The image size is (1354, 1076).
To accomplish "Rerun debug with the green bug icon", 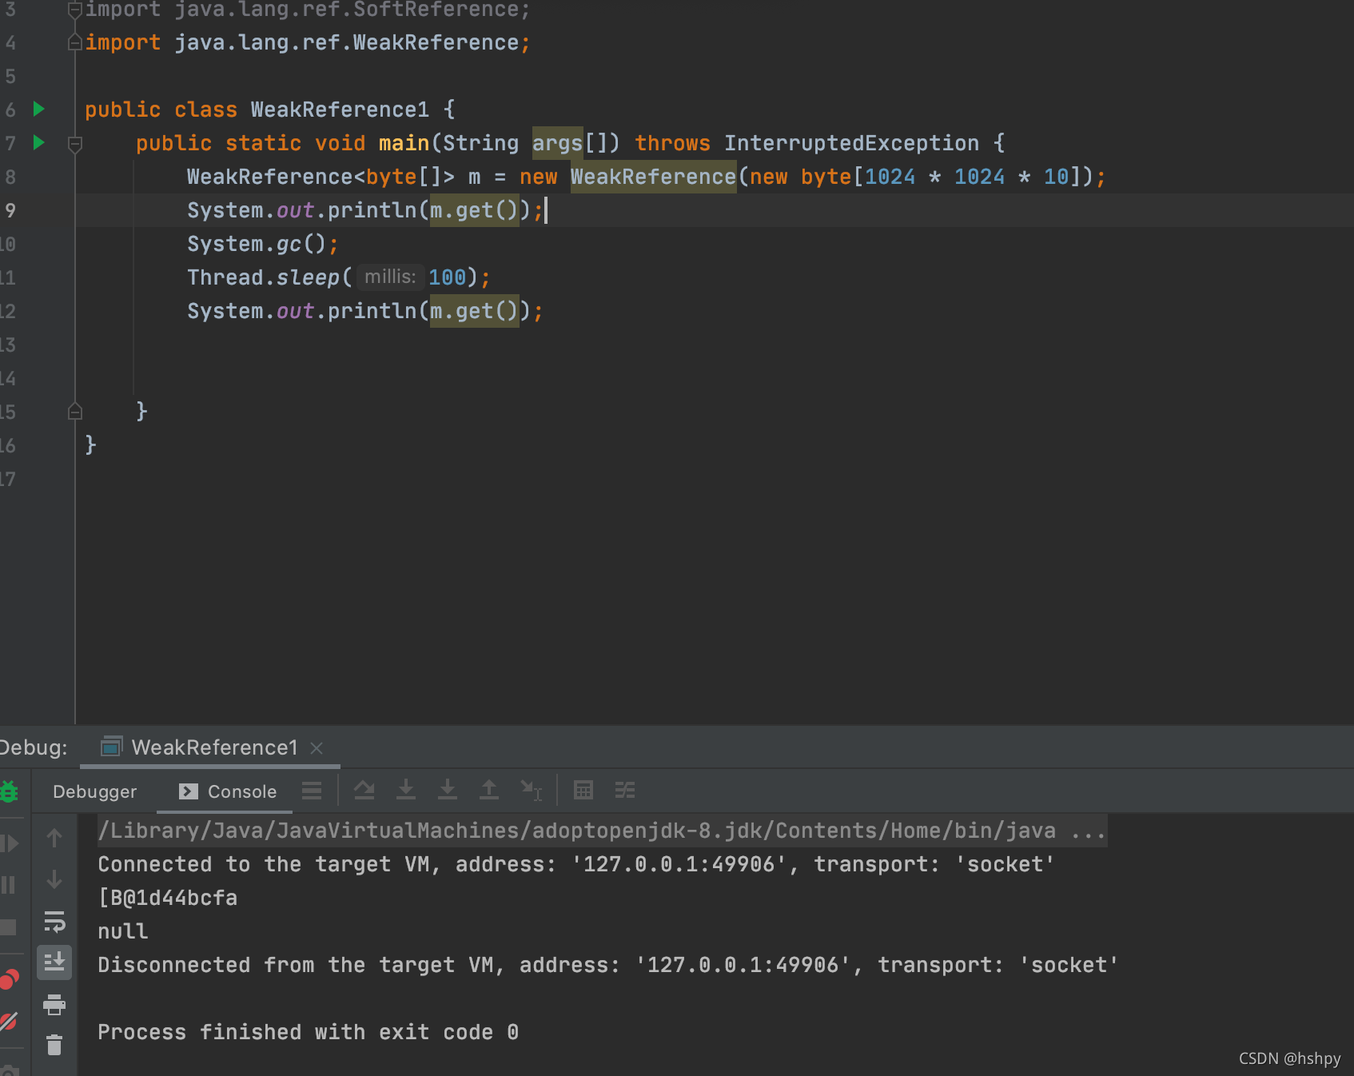I will click(x=10, y=791).
